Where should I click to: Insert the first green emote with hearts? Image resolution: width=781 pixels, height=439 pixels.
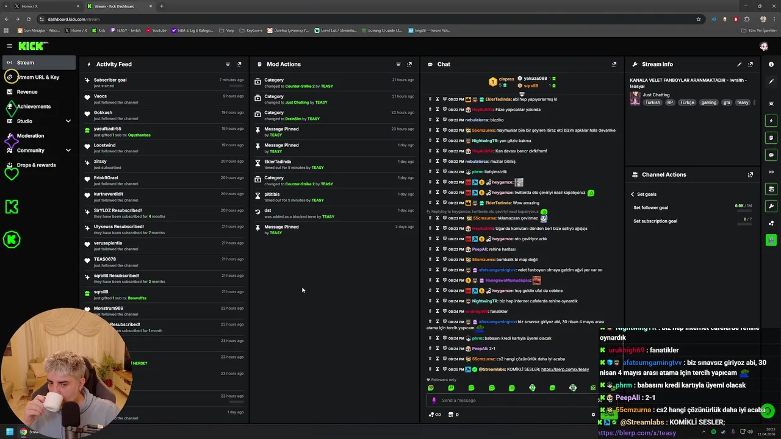[431, 388]
